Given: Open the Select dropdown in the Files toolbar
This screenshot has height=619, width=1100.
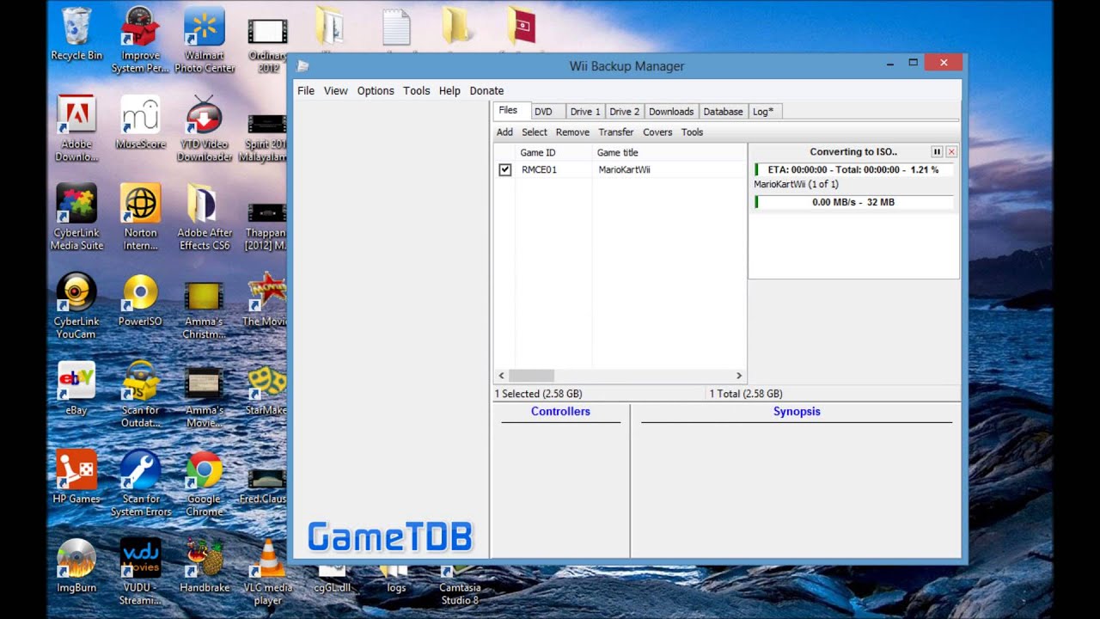Looking at the screenshot, I should coord(535,132).
